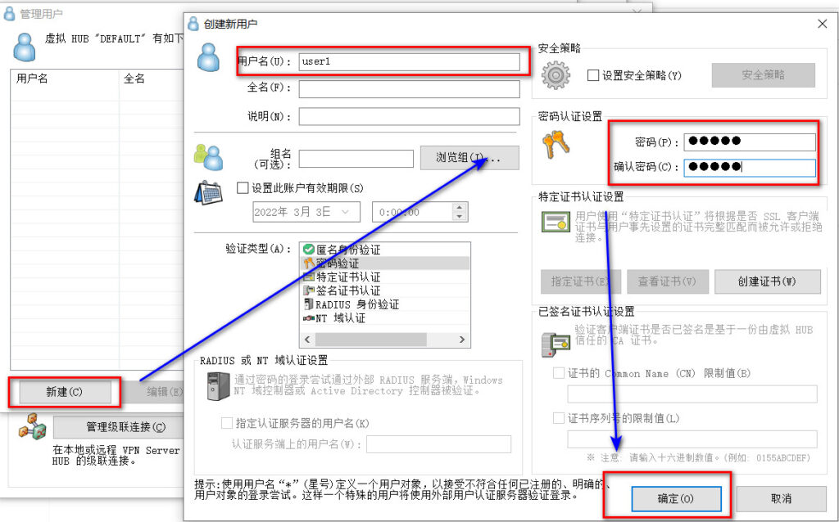The image size is (839, 522).
Task: Click 全名 column header in Manage Users list
Action: pos(152,79)
